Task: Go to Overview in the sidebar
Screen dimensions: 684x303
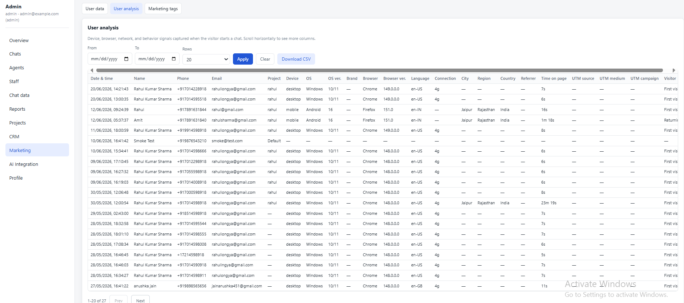Action: pos(37,40)
